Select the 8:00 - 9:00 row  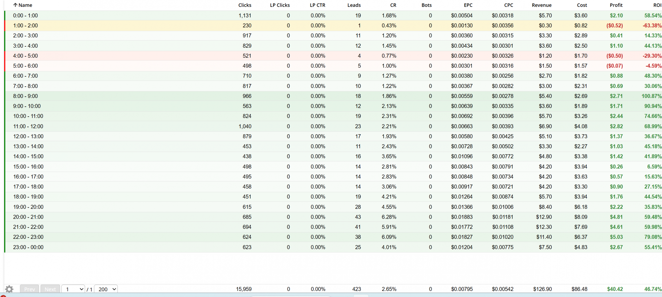(x=333, y=96)
